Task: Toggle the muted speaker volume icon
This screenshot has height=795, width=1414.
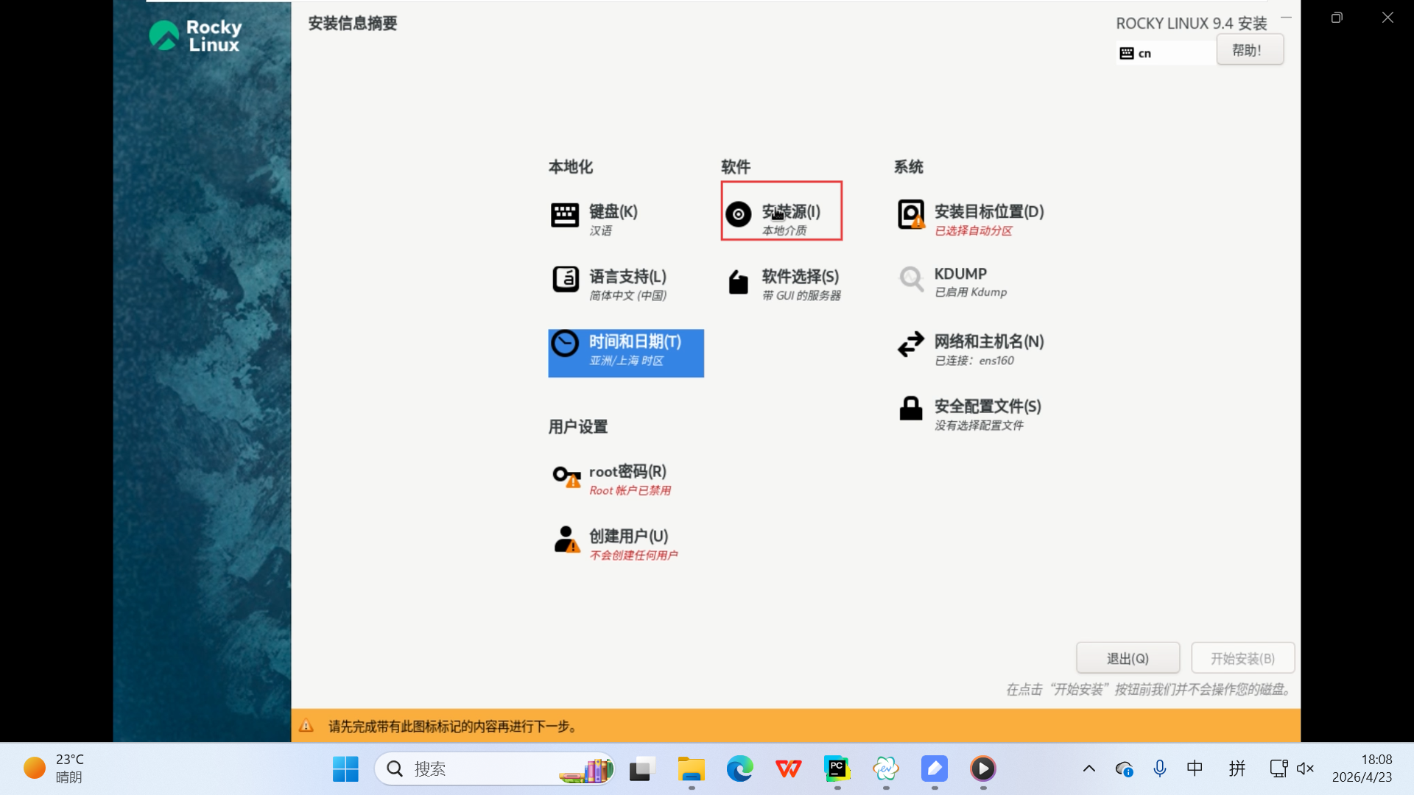Action: pyautogui.click(x=1305, y=768)
